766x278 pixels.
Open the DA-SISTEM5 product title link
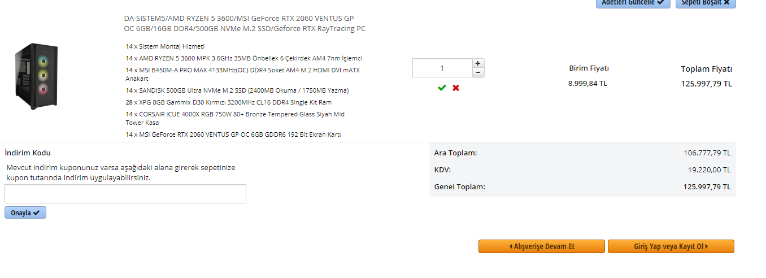(245, 23)
